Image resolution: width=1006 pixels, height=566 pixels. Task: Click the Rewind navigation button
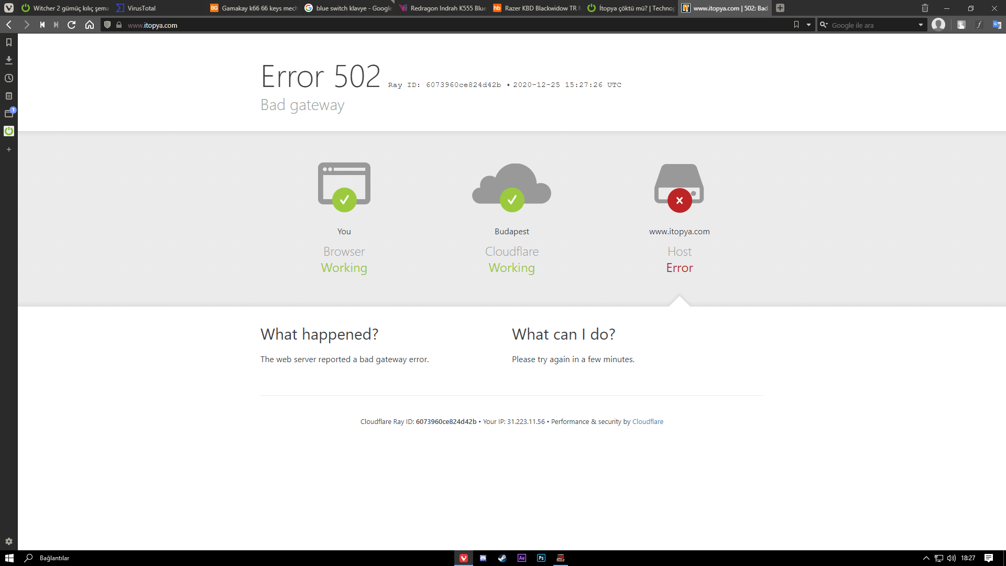coord(42,25)
